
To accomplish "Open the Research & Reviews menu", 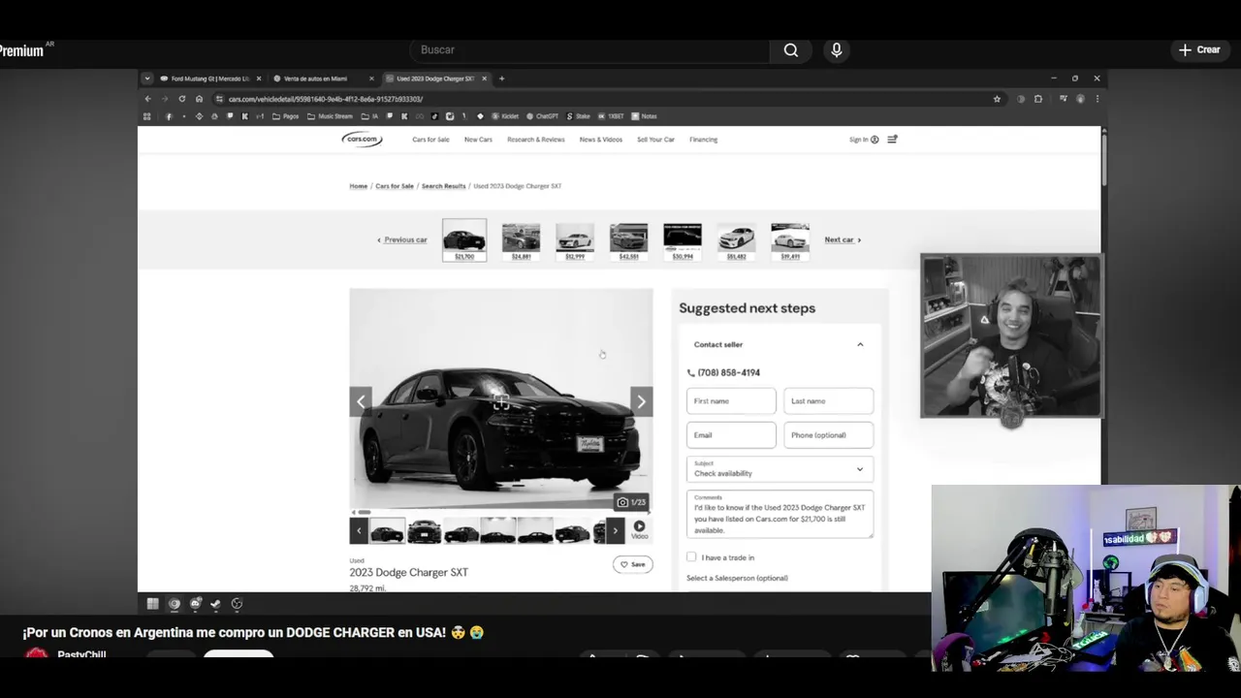I will [x=536, y=140].
